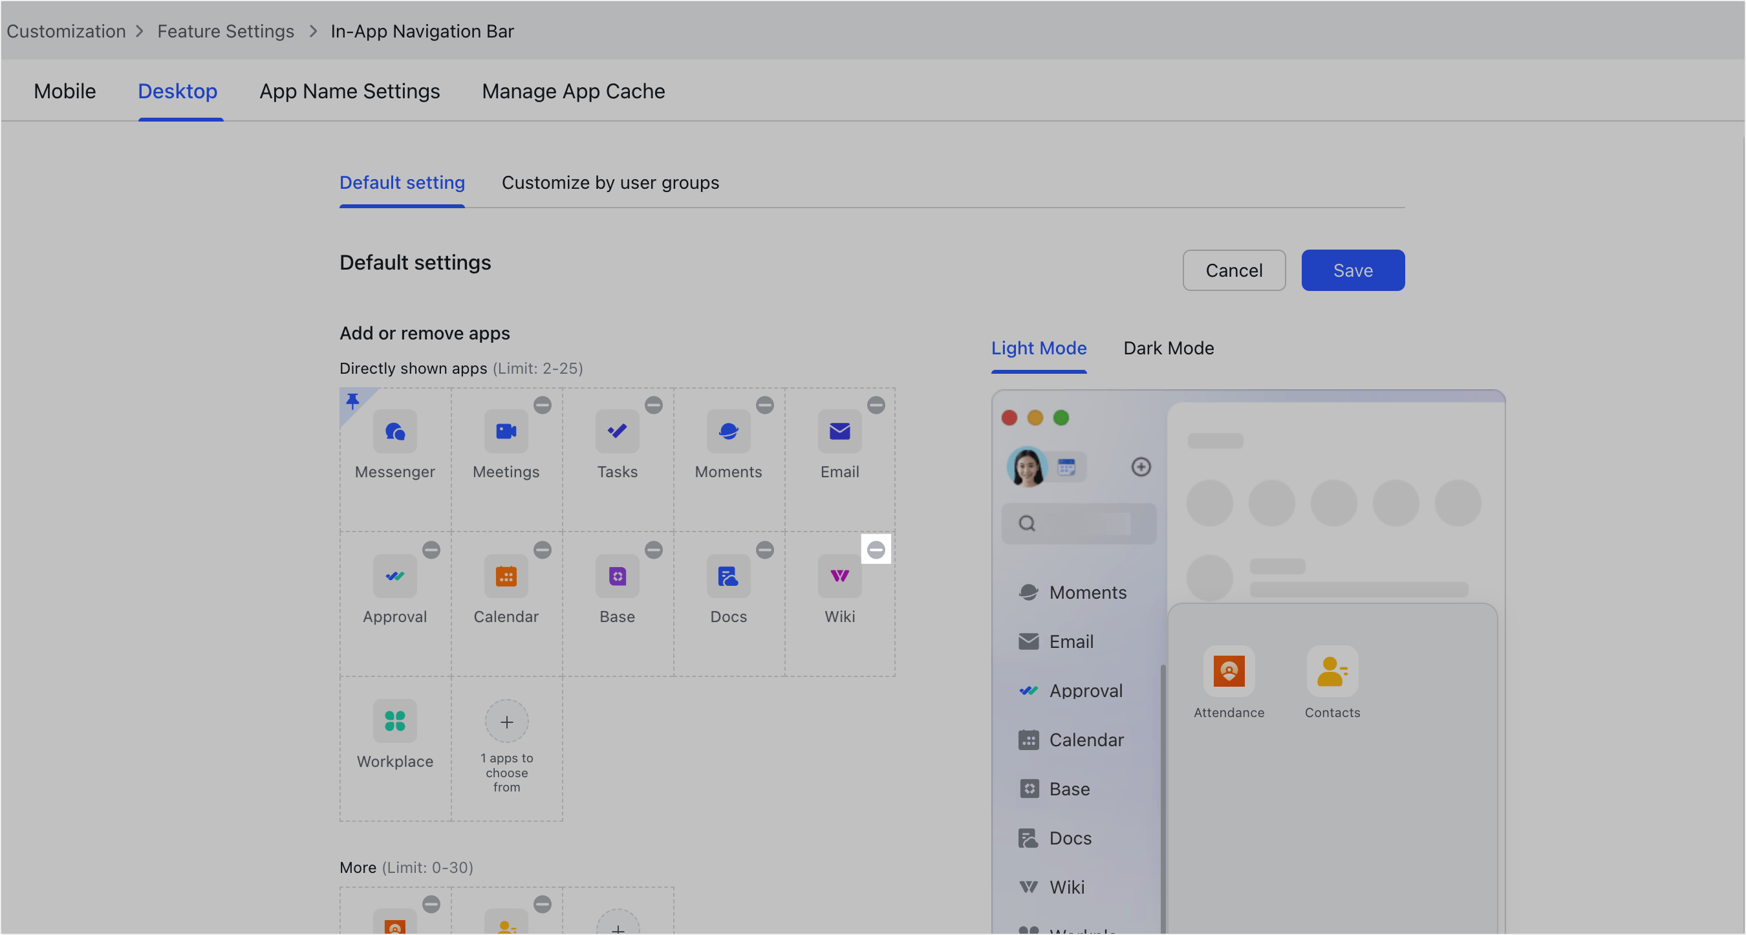
Task: Click the preview user avatar
Action: [1027, 467]
